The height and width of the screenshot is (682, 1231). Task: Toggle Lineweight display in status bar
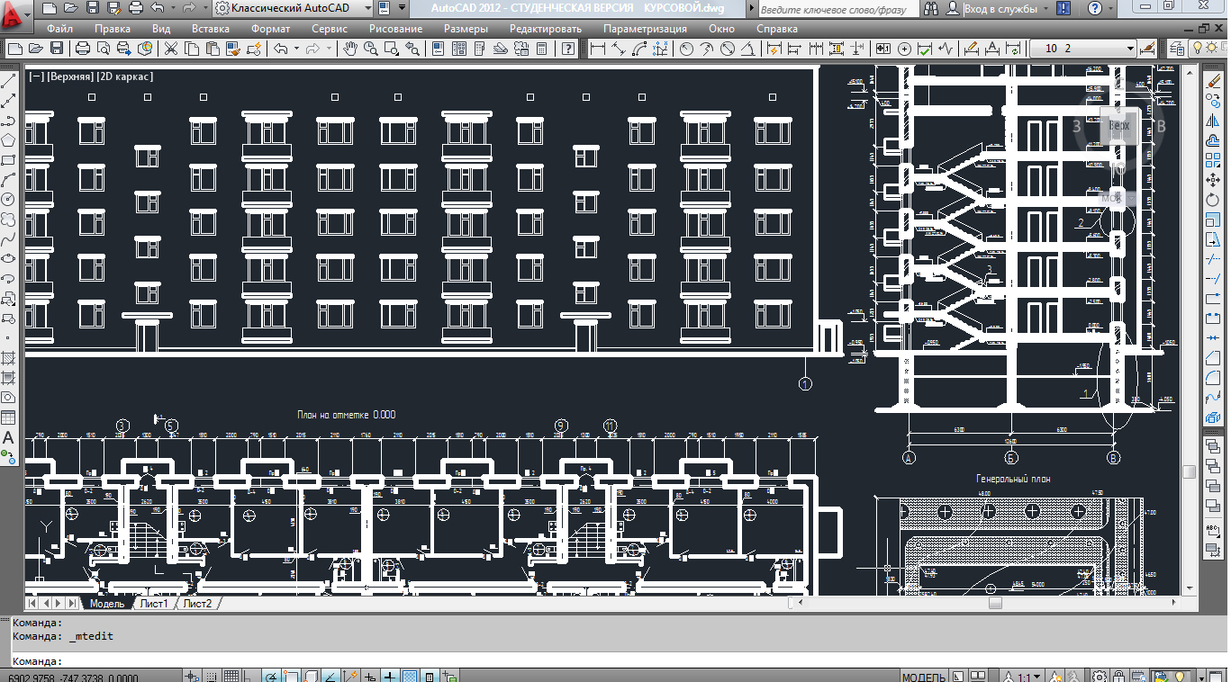coord(391,677)
